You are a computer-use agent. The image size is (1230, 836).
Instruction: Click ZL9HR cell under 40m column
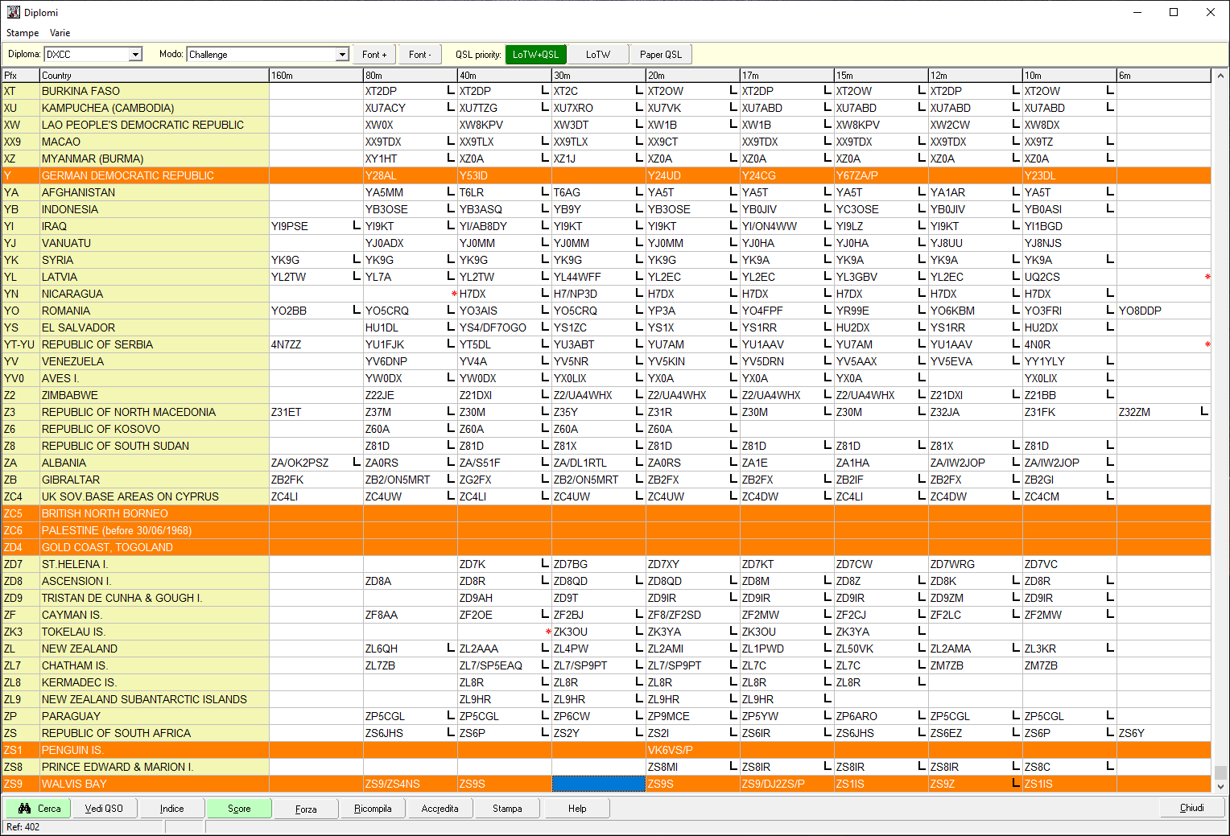pyautogui.click(x=505, y=699)
